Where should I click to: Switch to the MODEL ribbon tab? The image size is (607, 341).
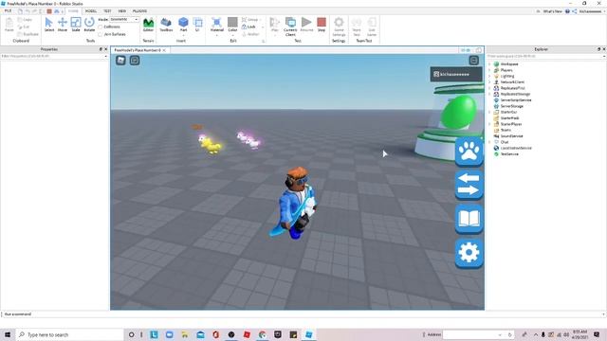pos(91,11)
